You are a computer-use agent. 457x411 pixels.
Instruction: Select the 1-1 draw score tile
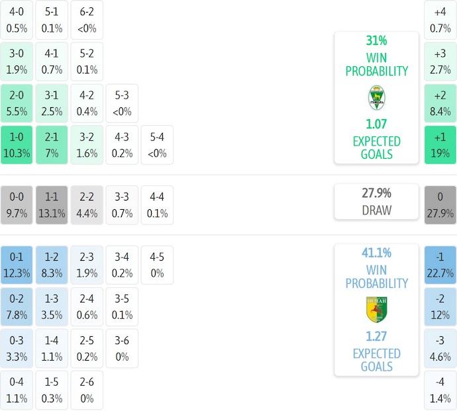point(52,205)
